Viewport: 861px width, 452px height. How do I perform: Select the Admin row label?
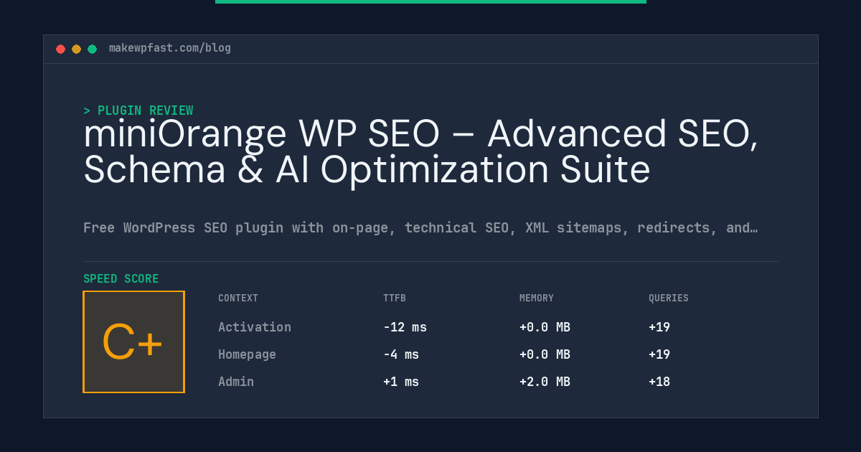click(236, 382)
